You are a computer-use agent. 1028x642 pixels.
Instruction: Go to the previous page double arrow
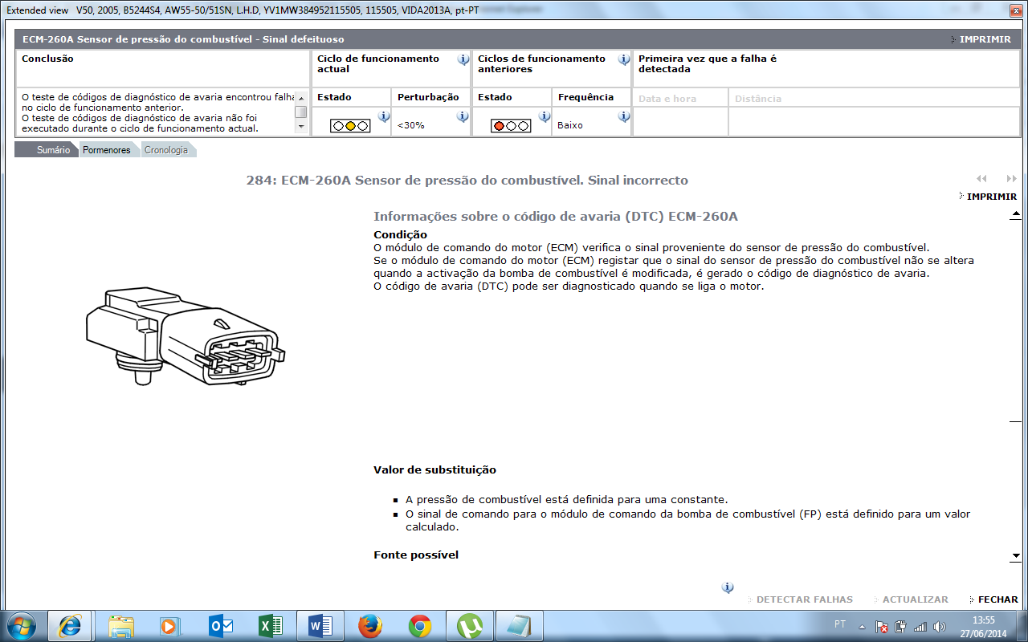981,179
